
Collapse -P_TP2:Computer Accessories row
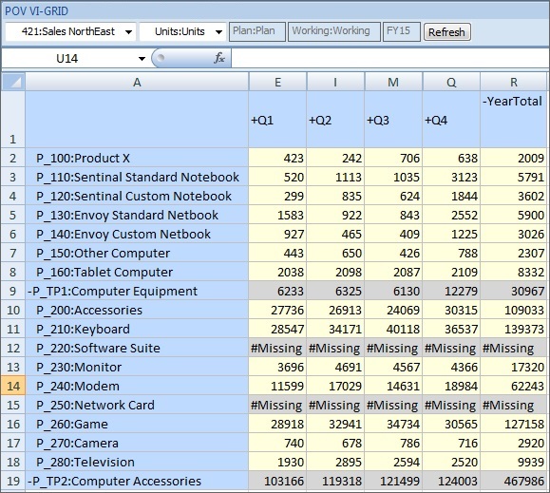pos(137,481)
